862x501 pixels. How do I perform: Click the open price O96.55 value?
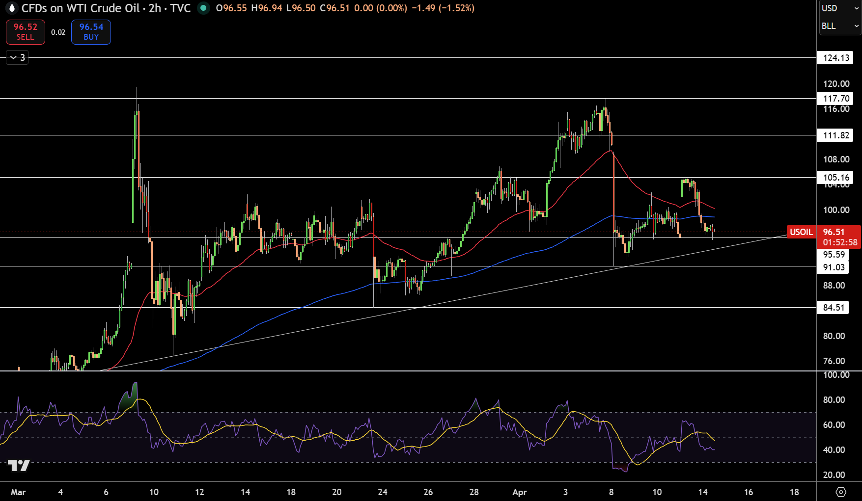point(231,8)
